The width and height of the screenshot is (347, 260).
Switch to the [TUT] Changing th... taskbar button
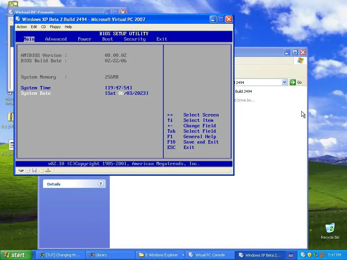coord(60,255)
